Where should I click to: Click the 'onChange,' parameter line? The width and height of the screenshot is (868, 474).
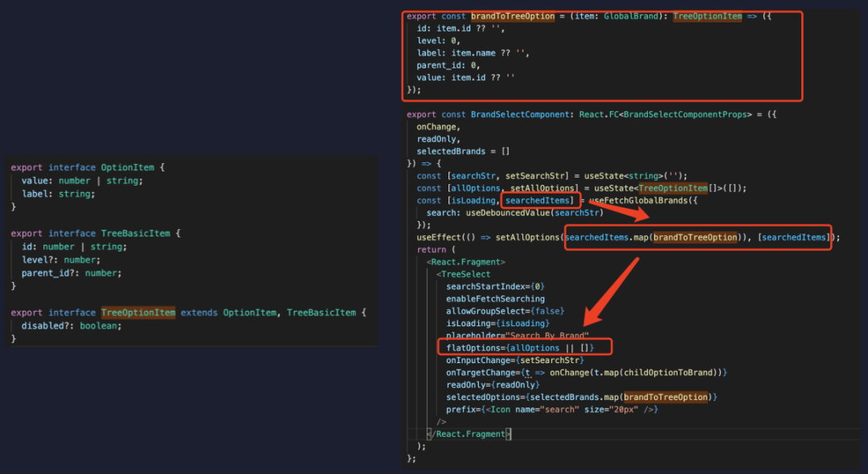pos(439,127)
